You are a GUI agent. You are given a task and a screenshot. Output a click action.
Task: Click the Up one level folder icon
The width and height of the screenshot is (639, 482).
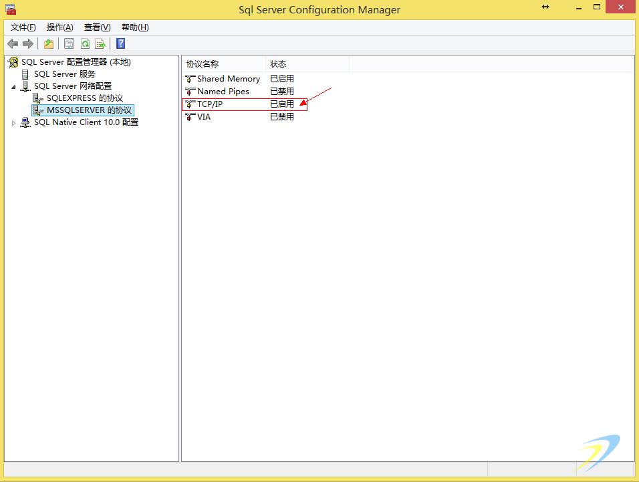tap(49, 44)
